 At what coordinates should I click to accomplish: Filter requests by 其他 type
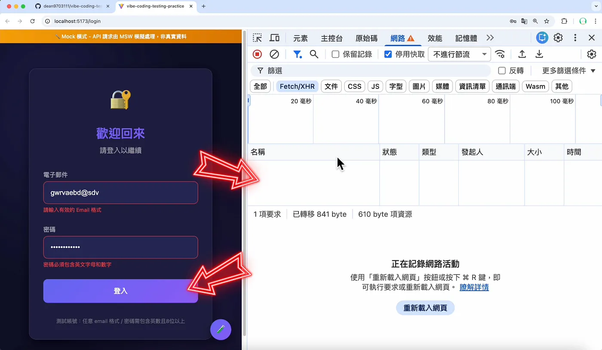pyautogui.click(x=562, y=86)
